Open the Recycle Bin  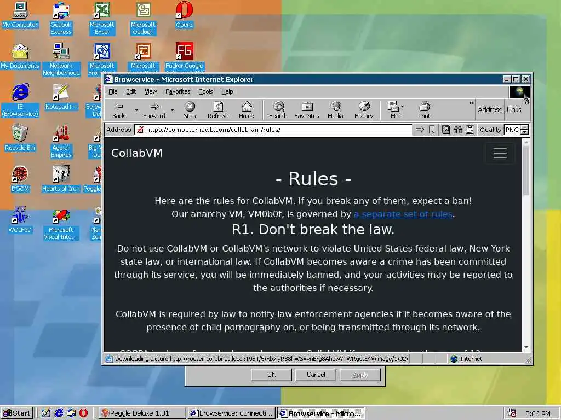point(20,138)
